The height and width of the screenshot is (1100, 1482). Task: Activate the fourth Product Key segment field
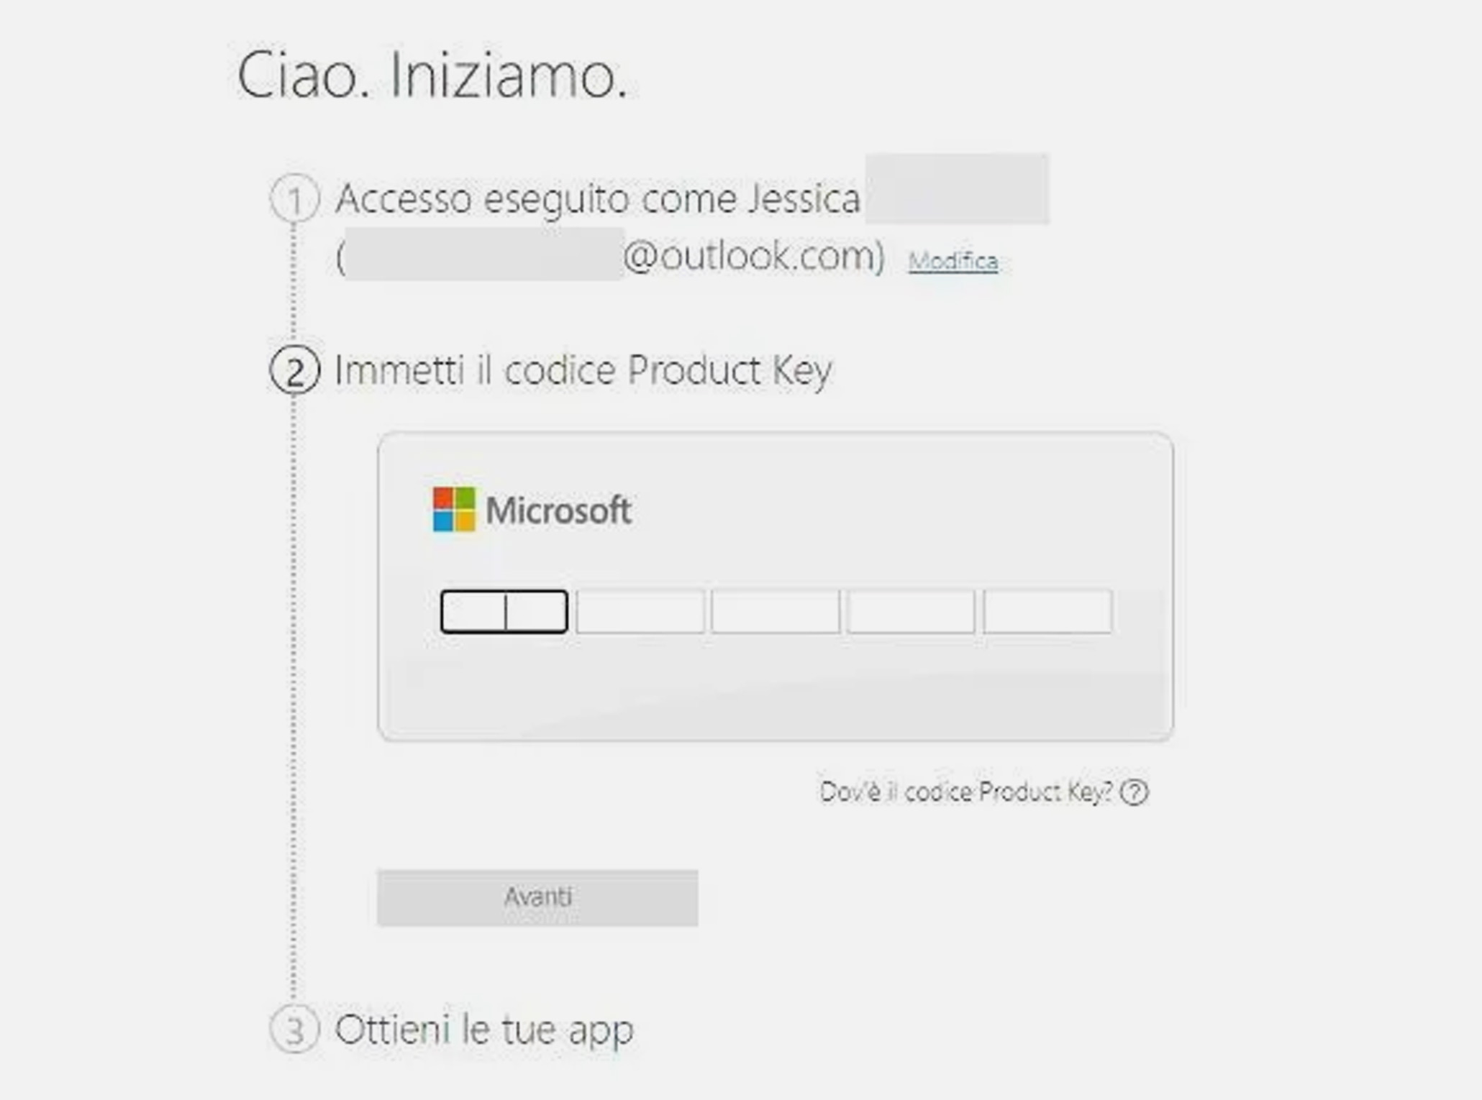[x=911, y=612]
